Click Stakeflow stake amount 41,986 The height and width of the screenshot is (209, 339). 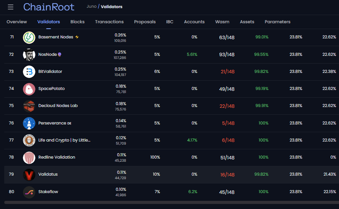tap(121, 195)
